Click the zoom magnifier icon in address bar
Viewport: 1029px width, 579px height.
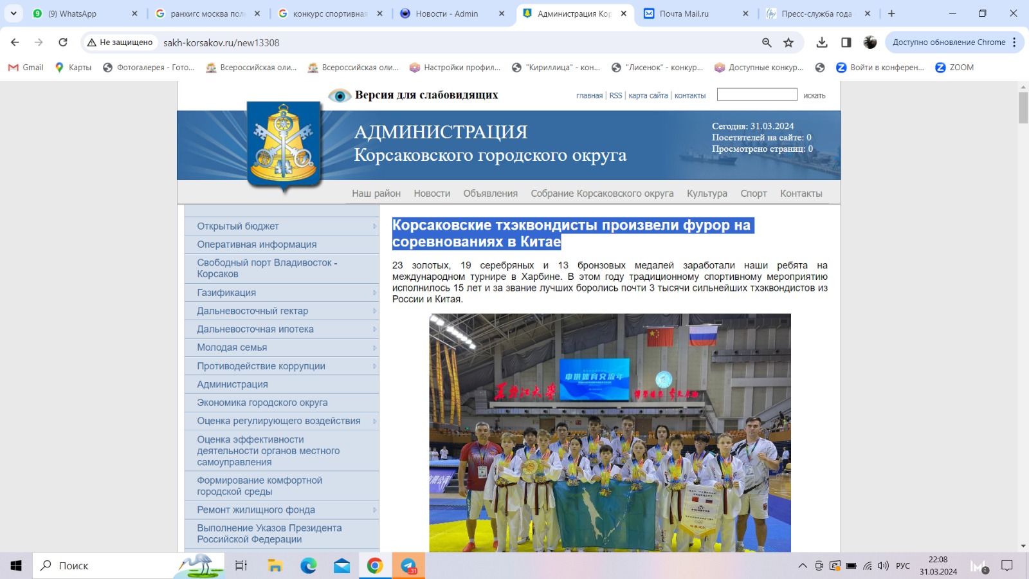767,42
